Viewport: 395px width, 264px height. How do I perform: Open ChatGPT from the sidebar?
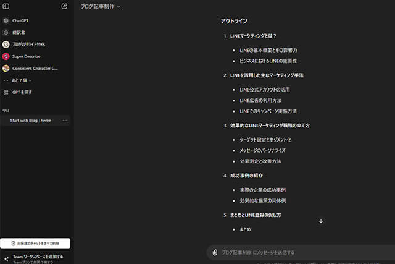(20, 20)
